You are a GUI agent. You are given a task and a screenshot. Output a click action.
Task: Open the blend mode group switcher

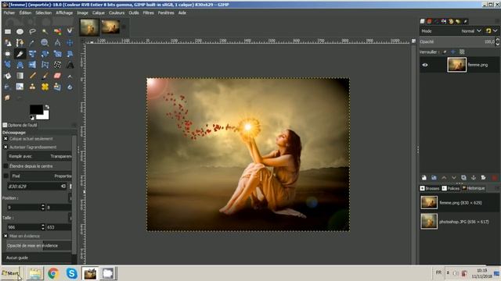[492, 31]
